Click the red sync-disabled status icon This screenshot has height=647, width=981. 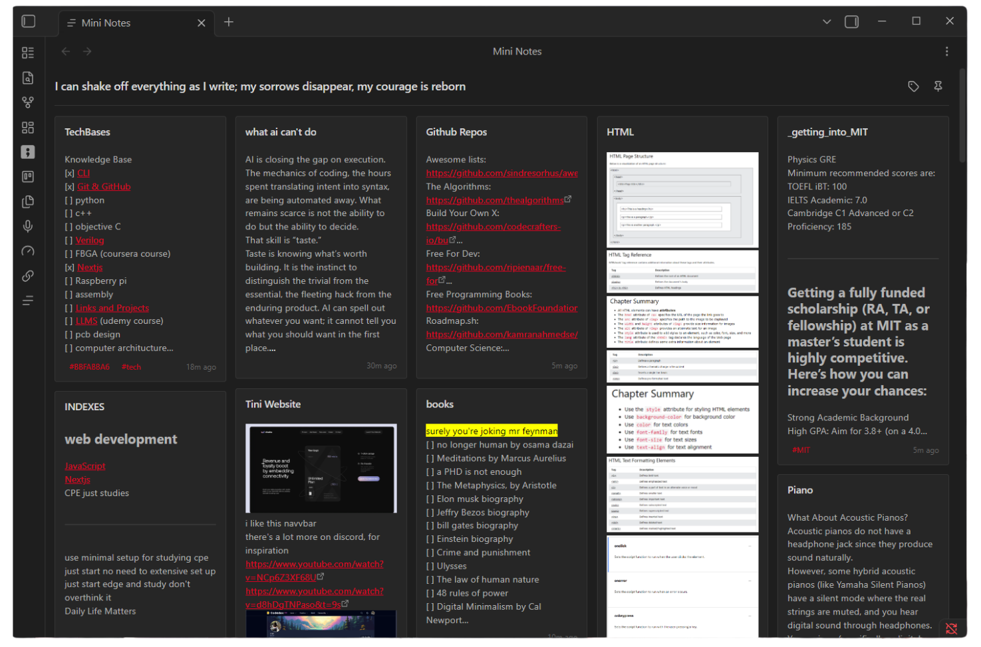pos(952,628)
